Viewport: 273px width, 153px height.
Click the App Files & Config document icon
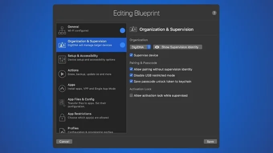62,103
